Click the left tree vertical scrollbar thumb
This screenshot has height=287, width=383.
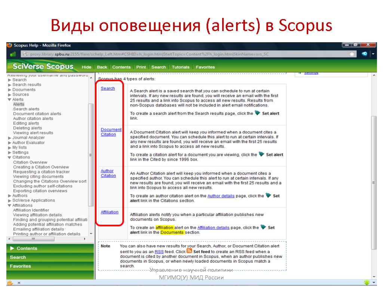tap(91, 155)
